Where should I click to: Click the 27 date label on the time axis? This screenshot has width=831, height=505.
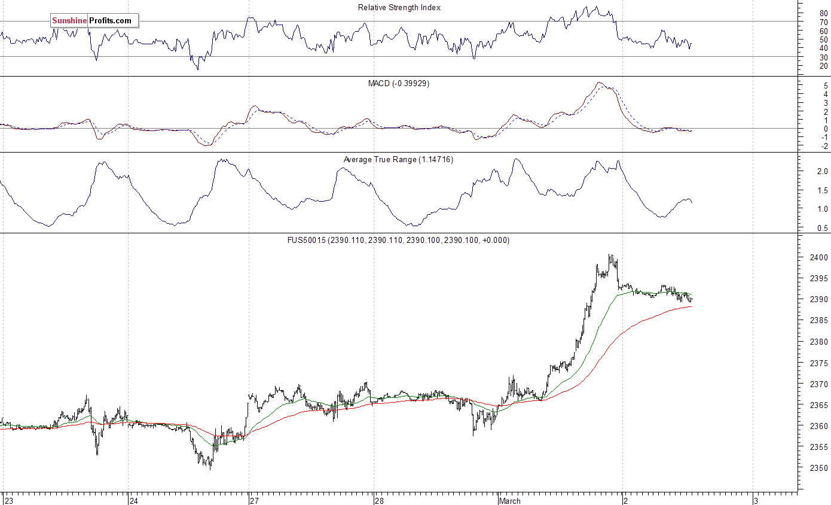point(255,501)
